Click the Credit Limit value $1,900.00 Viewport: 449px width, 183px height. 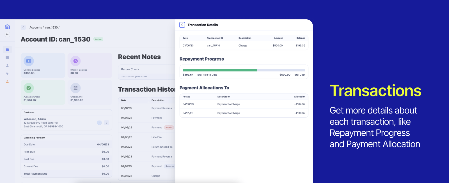(77, 100)
